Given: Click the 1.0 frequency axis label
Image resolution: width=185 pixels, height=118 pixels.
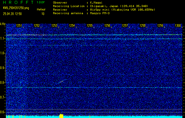Looking at the screenshot, I should (2, 53).
